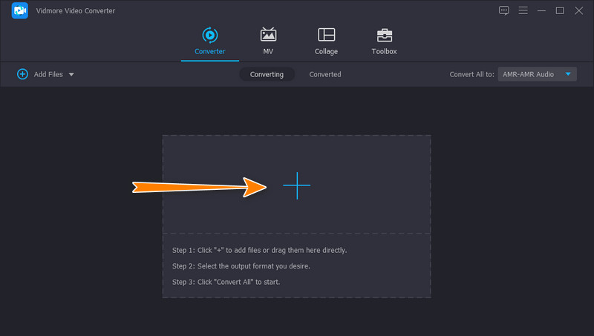Open the Toolbox tab
The image size is (594, 336).
[384, 41]
